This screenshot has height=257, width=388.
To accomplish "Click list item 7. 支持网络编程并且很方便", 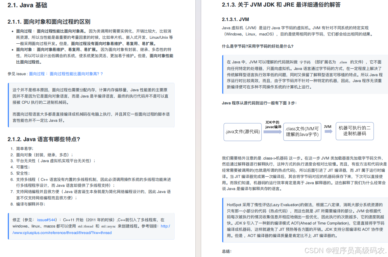I will (90, 195).
